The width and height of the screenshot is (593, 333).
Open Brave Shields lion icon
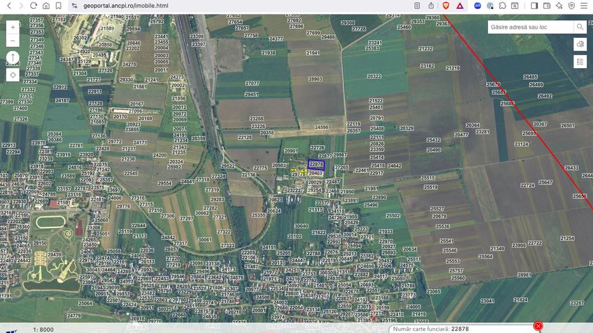[x=446, y=6]
